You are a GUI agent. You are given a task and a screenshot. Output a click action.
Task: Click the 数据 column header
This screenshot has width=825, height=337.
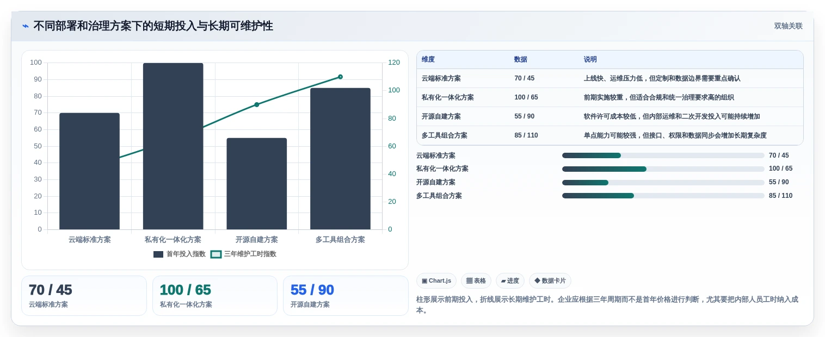[x=521, y=60]
